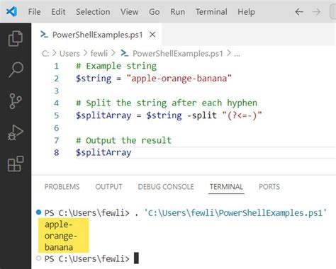Select the TERMINAL panel tab

(x=226, y=187)
